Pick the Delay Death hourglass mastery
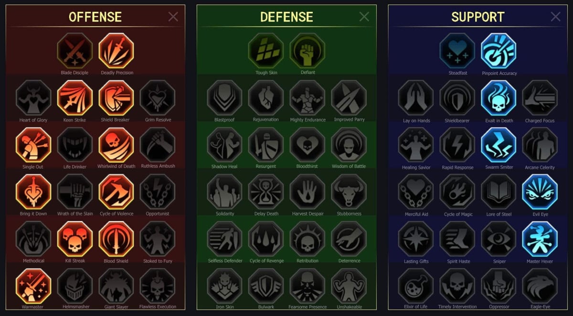 266,192
